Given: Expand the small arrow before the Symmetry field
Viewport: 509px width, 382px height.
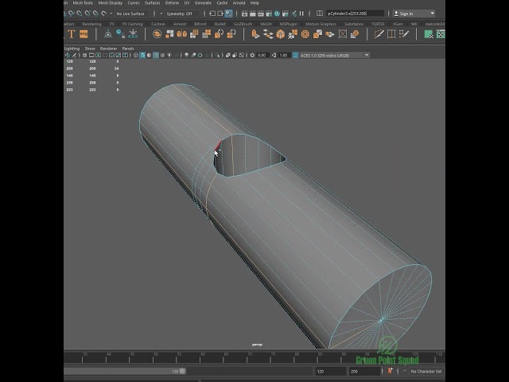Looking at the screenshot, I should click(161, 14).
